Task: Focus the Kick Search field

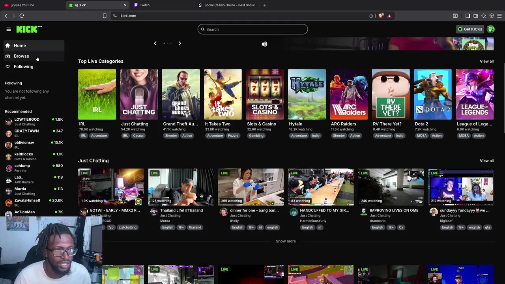Action: coord(252,29)
